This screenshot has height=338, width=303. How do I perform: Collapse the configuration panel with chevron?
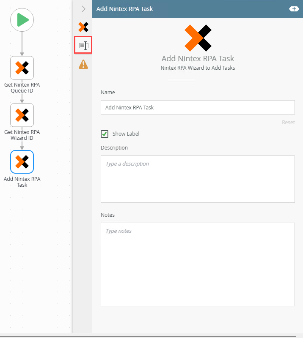pyautogui.click(x=83, y=9)
